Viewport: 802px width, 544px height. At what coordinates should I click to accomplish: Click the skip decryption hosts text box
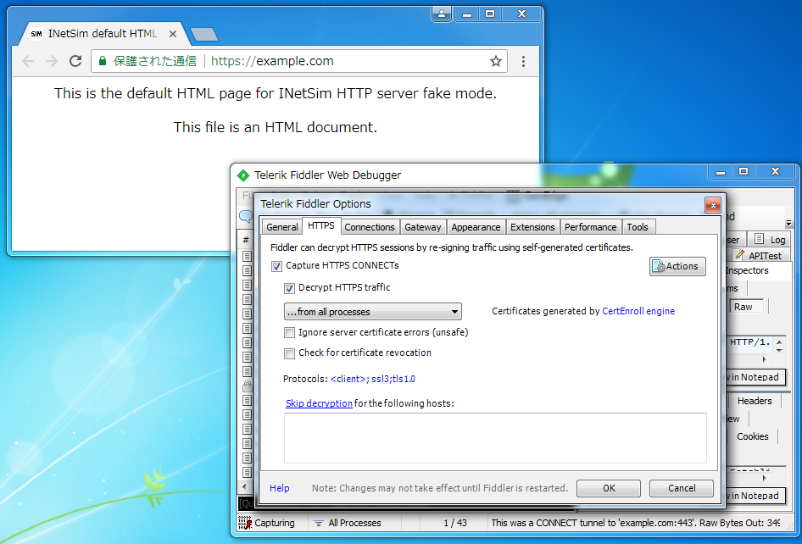tap(495, 438)
